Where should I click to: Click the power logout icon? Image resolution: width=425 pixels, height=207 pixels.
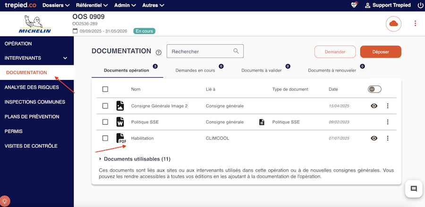point(420,5)
